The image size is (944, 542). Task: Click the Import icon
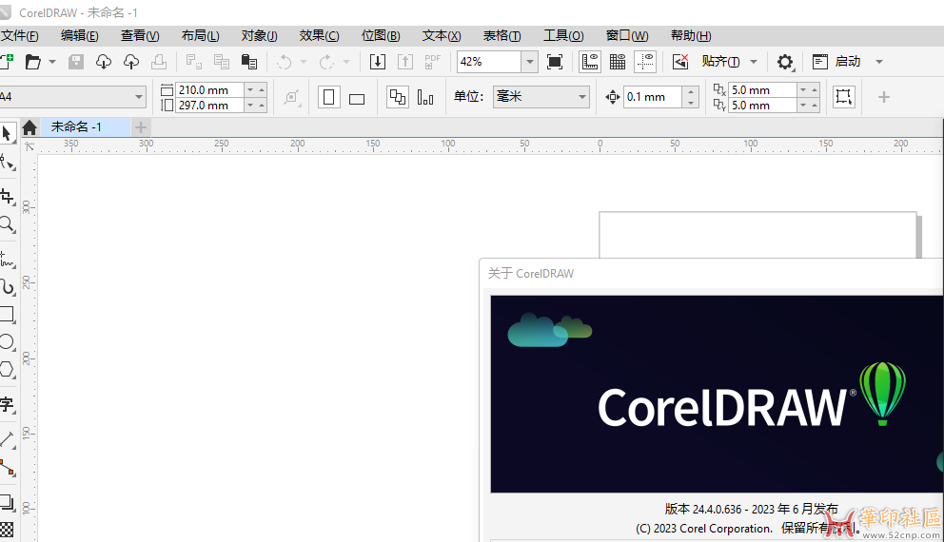pos(378,62)
